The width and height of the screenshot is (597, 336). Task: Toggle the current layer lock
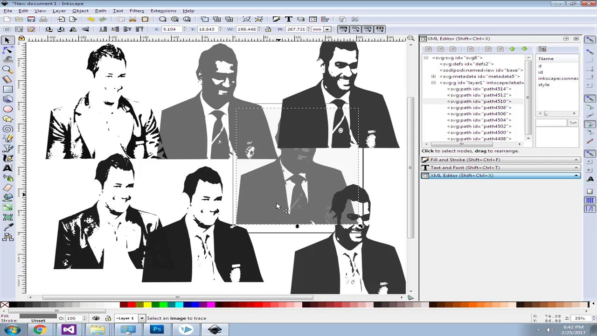click(108, 318)
